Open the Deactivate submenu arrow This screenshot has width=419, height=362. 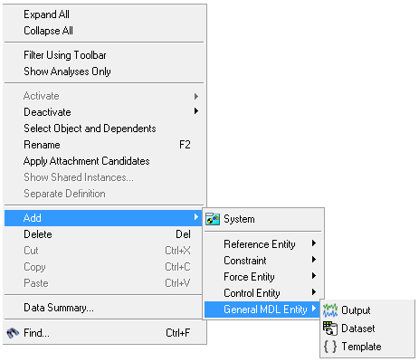click(x=196, y=111)
